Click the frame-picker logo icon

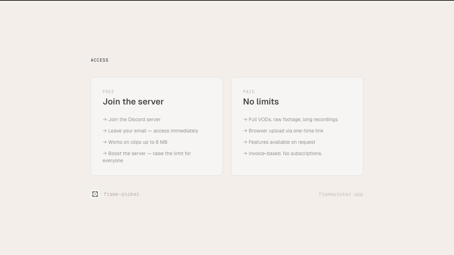click(95, 194)
